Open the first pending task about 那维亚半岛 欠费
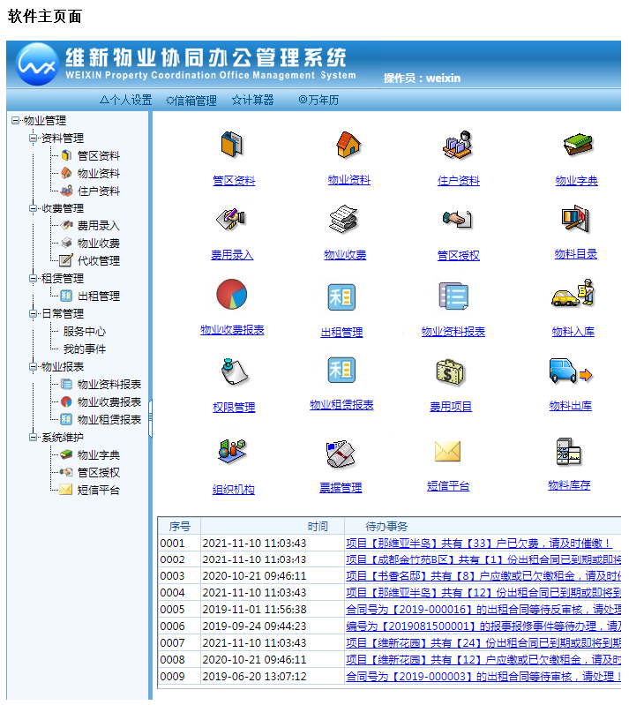The width and height of the screenshot is (629, 705). coord(478,544)
